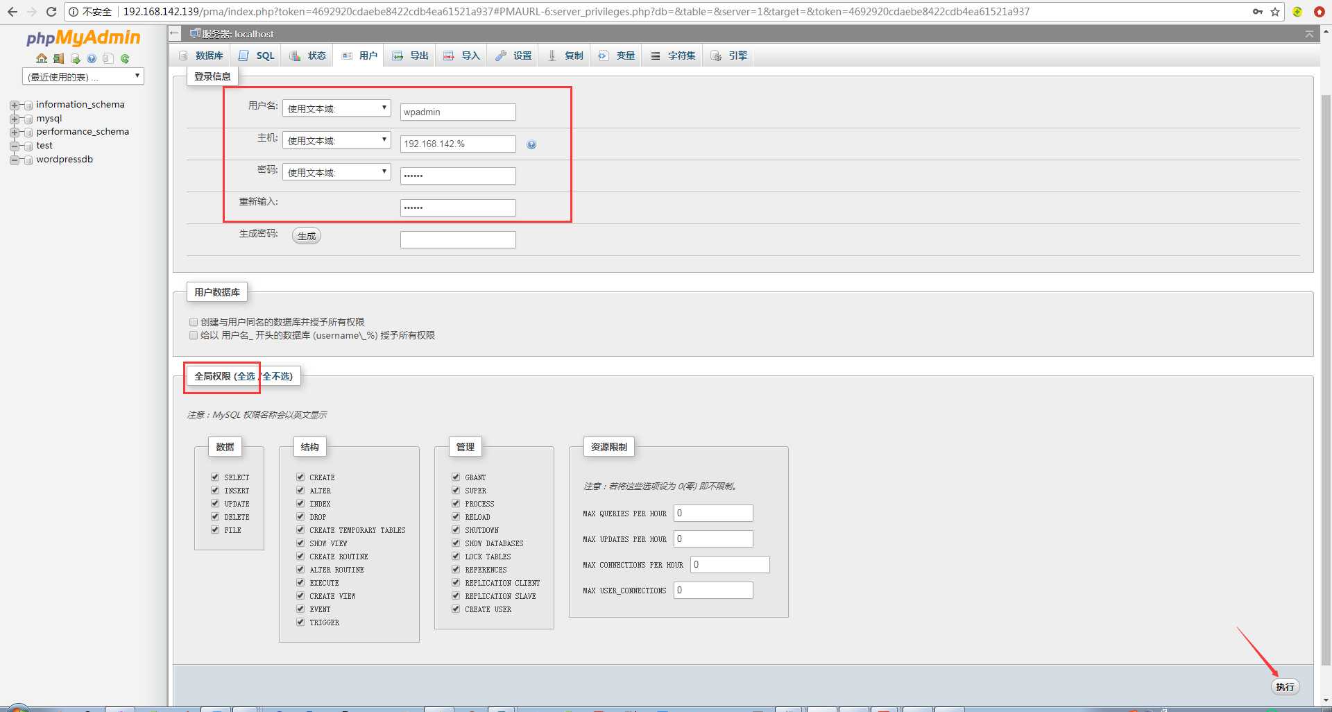Click the 生成 generate password button
Image resolution: width=1332 pixels, height=712 pixels.
[x=307, y=236]
